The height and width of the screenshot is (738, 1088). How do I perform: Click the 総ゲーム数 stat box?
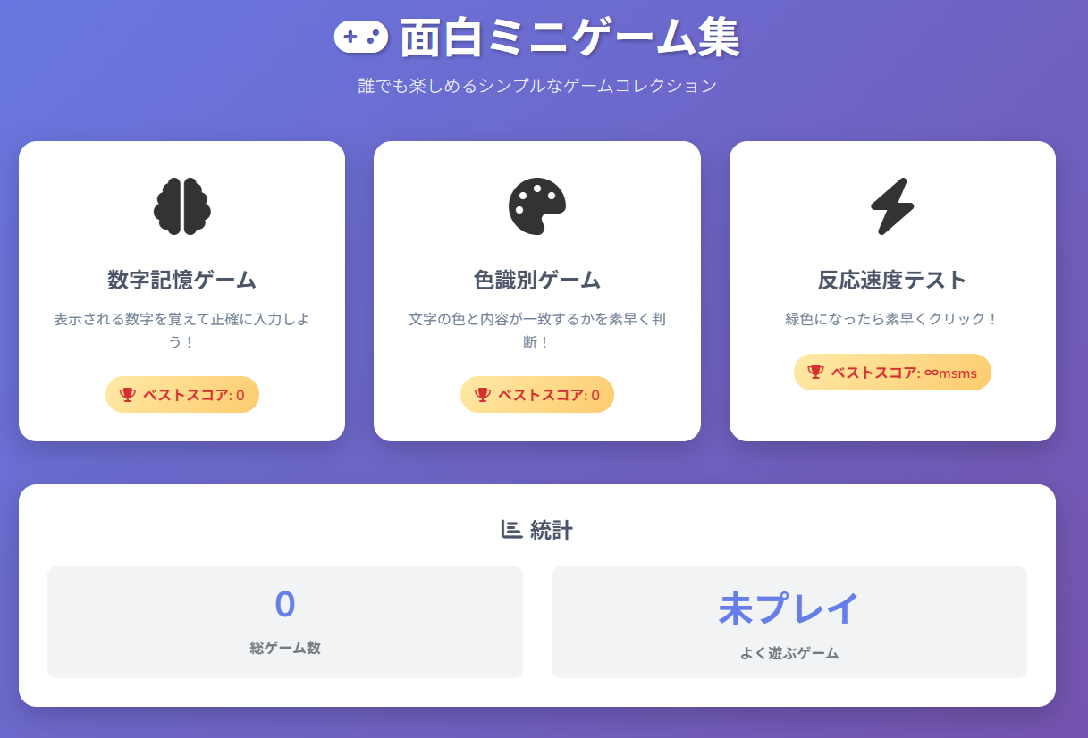pyautogui.click(x=285, y=622)
